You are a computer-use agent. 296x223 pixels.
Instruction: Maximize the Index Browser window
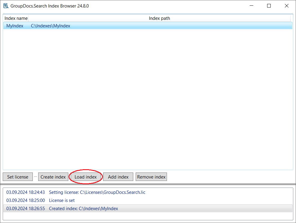click(269, 6)
